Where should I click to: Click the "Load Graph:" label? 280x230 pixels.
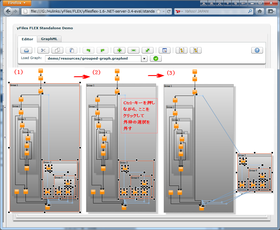point(31,58)
